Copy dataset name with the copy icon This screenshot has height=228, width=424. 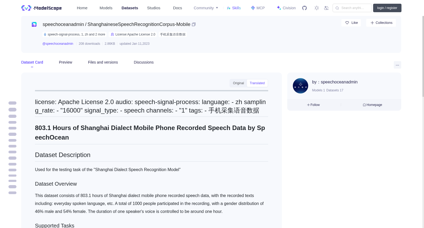[194, 24]
